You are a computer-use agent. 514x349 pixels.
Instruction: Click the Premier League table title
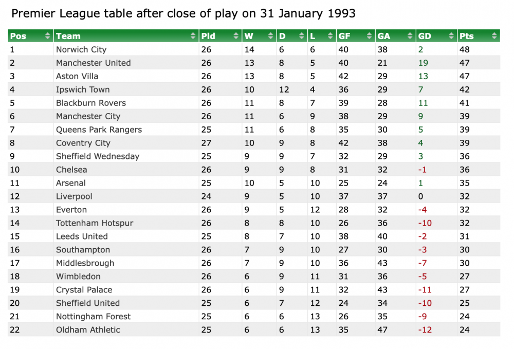183,13
